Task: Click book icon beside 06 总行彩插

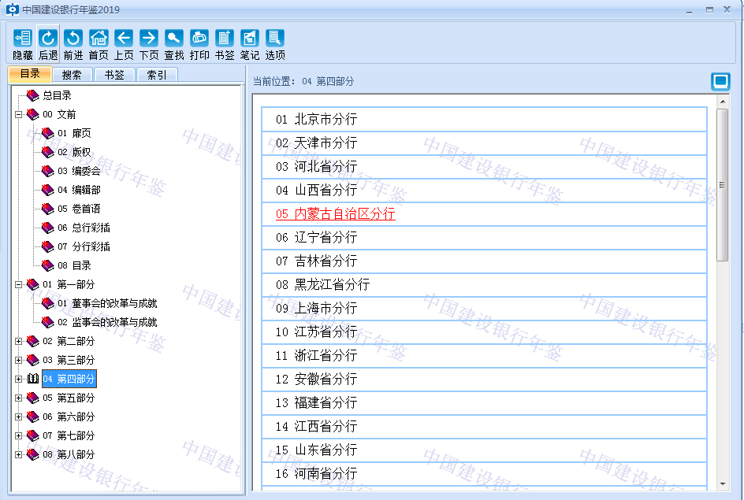Action: [47, 228]
